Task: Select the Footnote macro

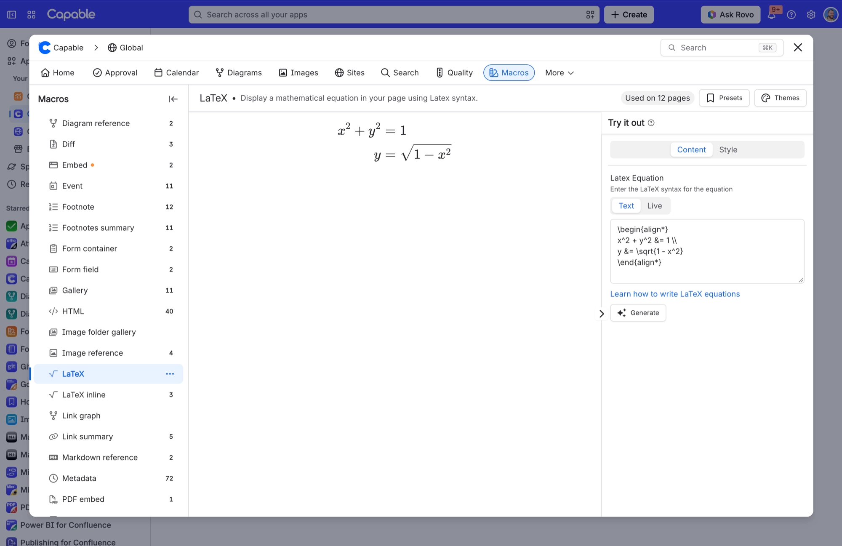Action: click(x=109, y=207)
